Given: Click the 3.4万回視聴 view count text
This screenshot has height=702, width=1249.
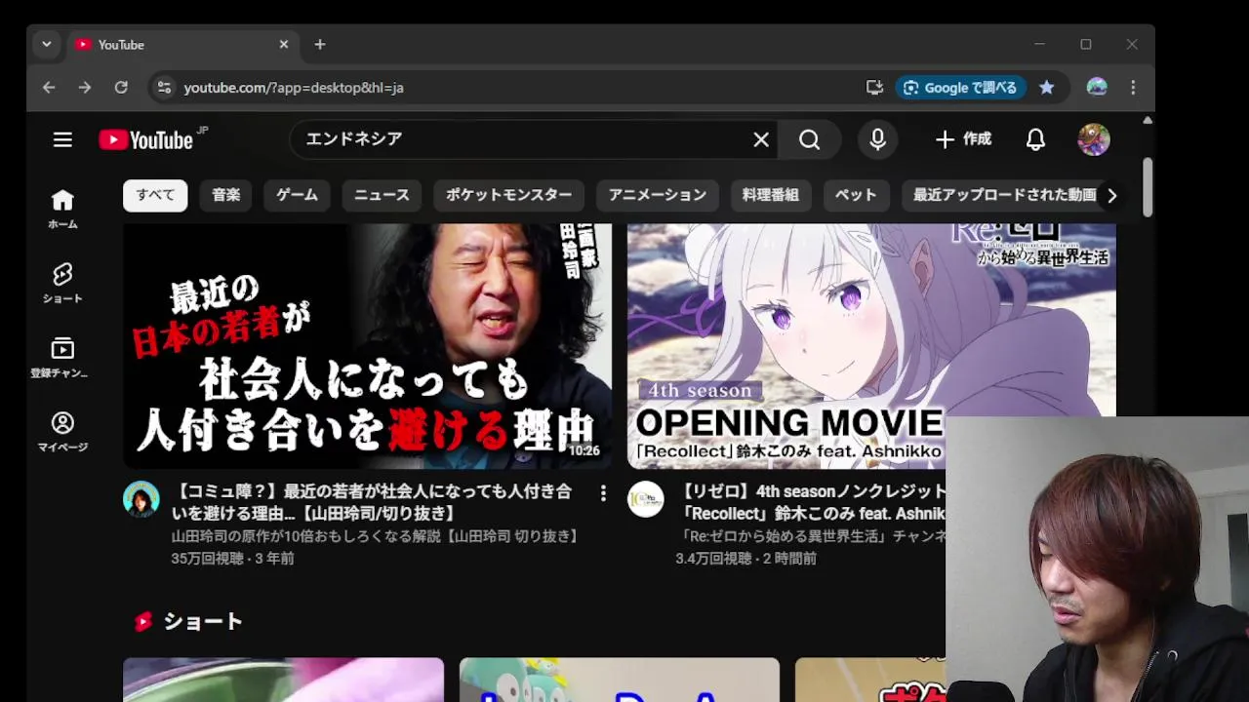Looking at the screenshot, I should 713,559.
